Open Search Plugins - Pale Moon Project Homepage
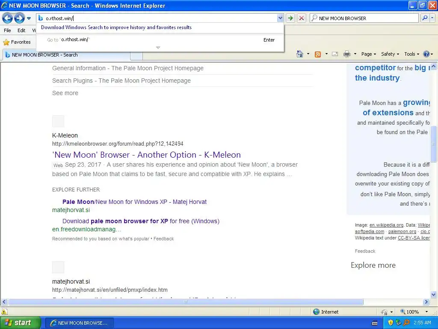The image size is (438, 329). point(121,81)
